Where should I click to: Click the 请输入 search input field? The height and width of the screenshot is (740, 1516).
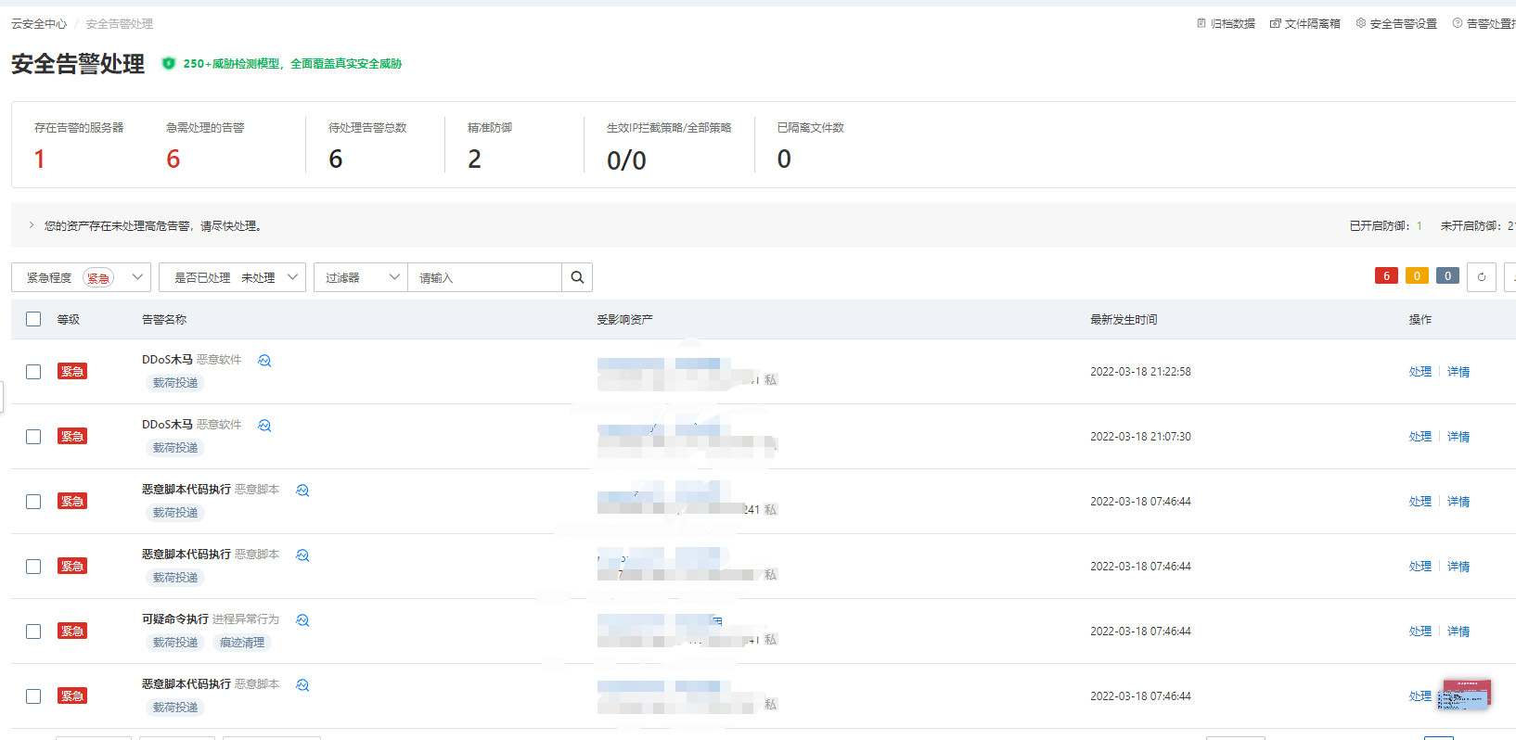[484, 277]
